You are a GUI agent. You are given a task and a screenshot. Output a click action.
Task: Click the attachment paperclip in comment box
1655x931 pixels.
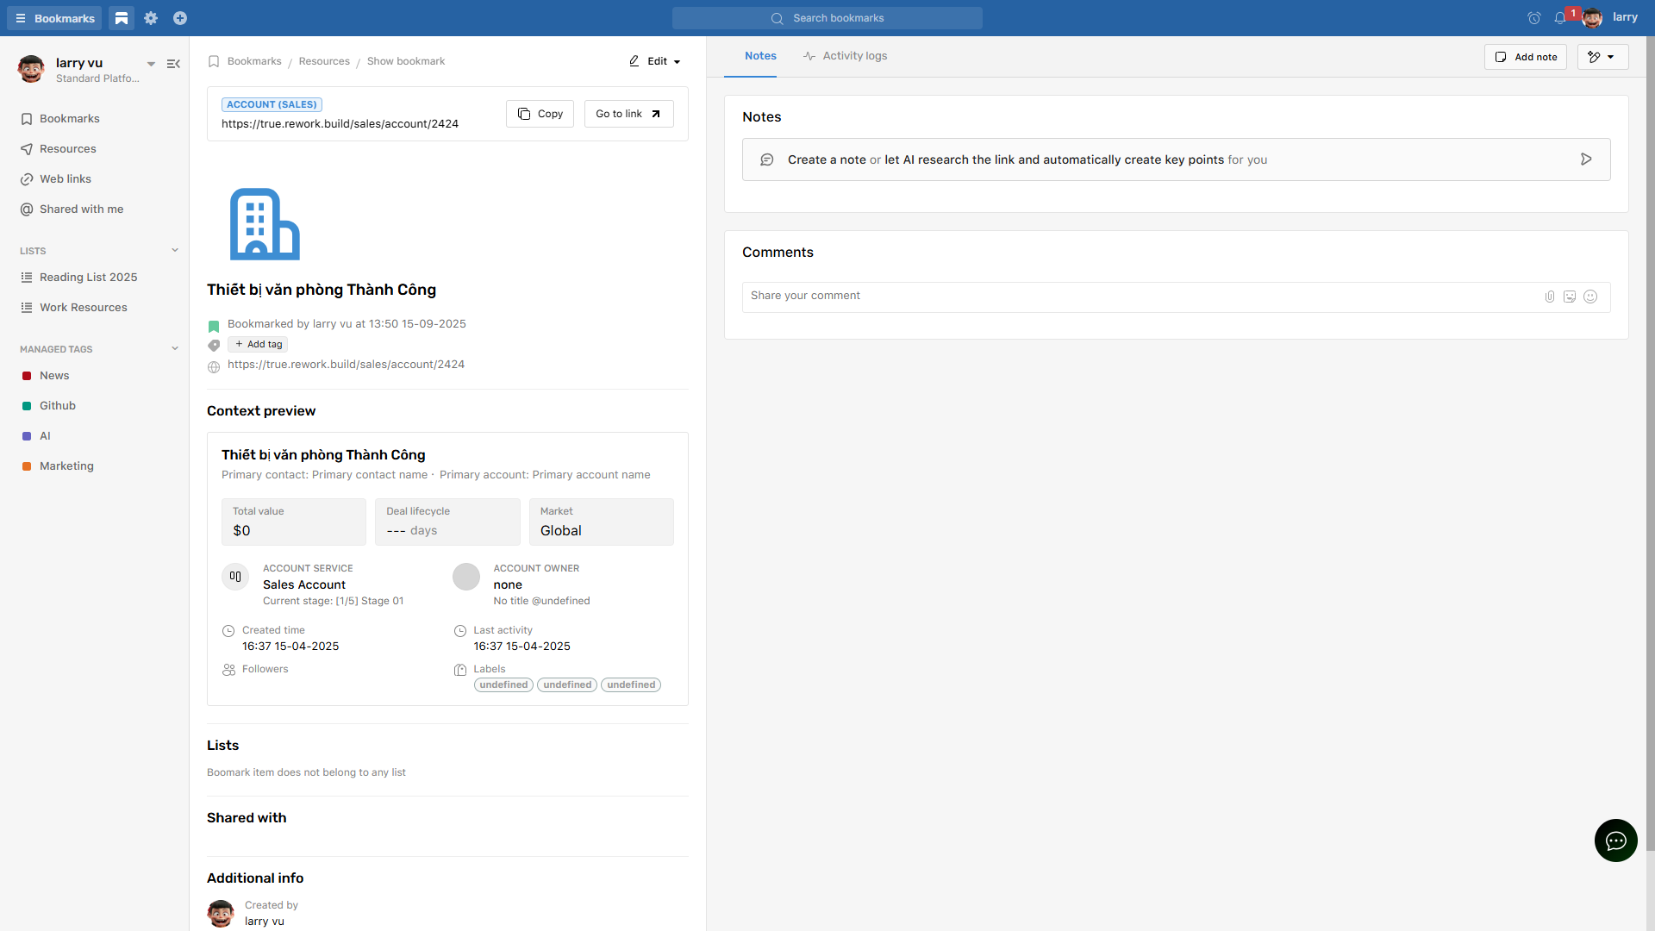[1550, 297]
